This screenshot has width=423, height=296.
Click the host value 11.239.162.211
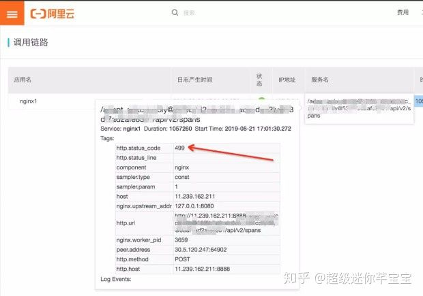coord(194,197)
